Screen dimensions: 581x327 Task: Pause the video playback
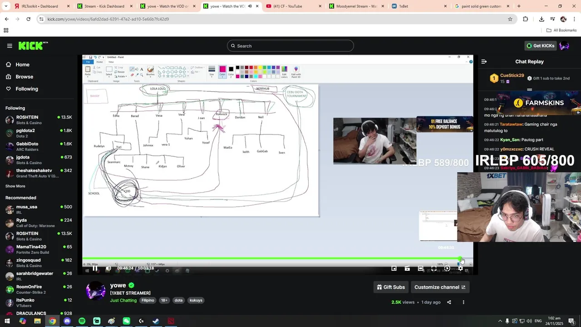pos(95,268)
